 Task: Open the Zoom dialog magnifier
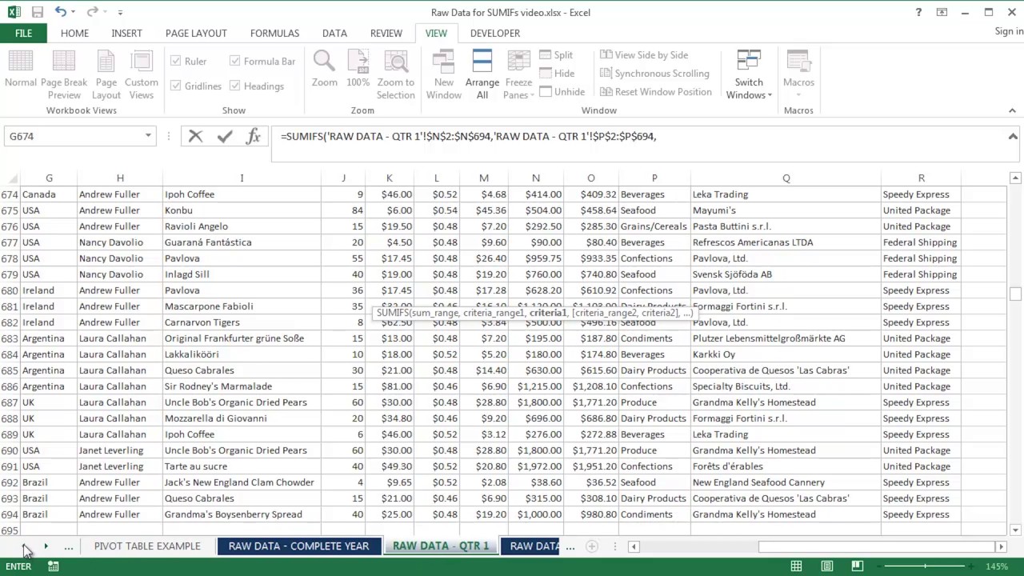click(x=324, y=69)
